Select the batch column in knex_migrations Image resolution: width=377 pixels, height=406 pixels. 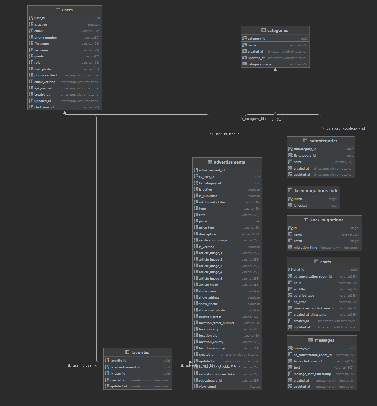[x=324, y=241]
